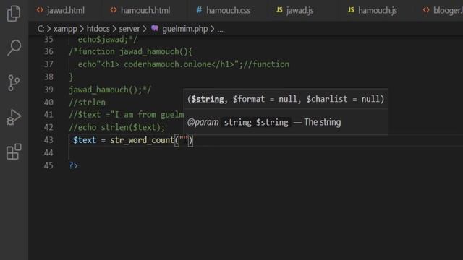This screenshot has width=463, height=260.
Task: Select the xampp breadcrumb folder
Action: 65,29
